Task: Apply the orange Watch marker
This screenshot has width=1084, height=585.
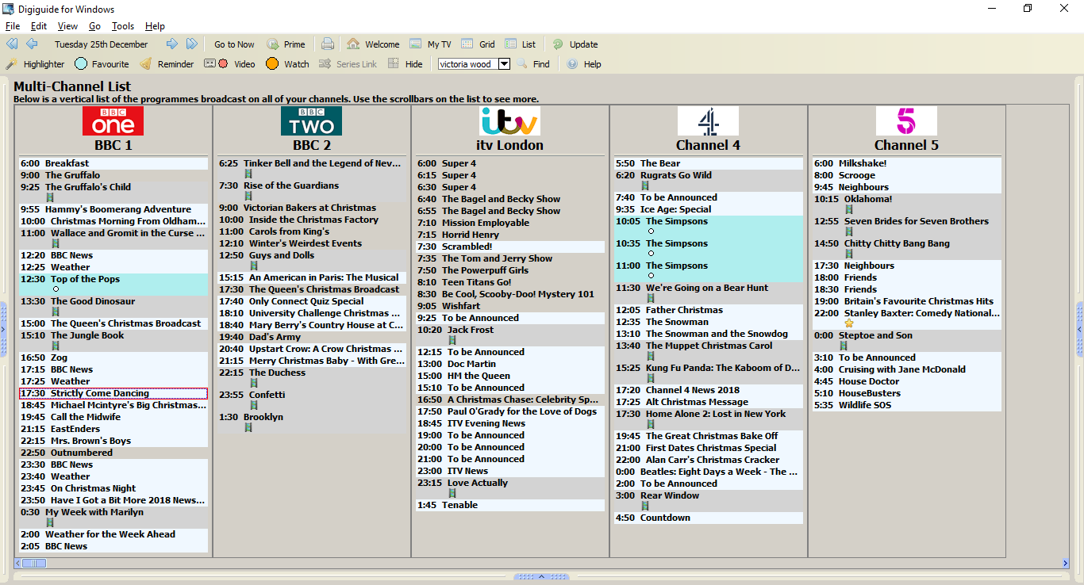Action: pos(287,64)
